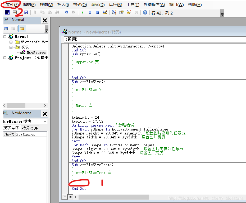The image size is (246, 203).
Task: Switch to 按分类序 tab
Action: tap(30, 128)
